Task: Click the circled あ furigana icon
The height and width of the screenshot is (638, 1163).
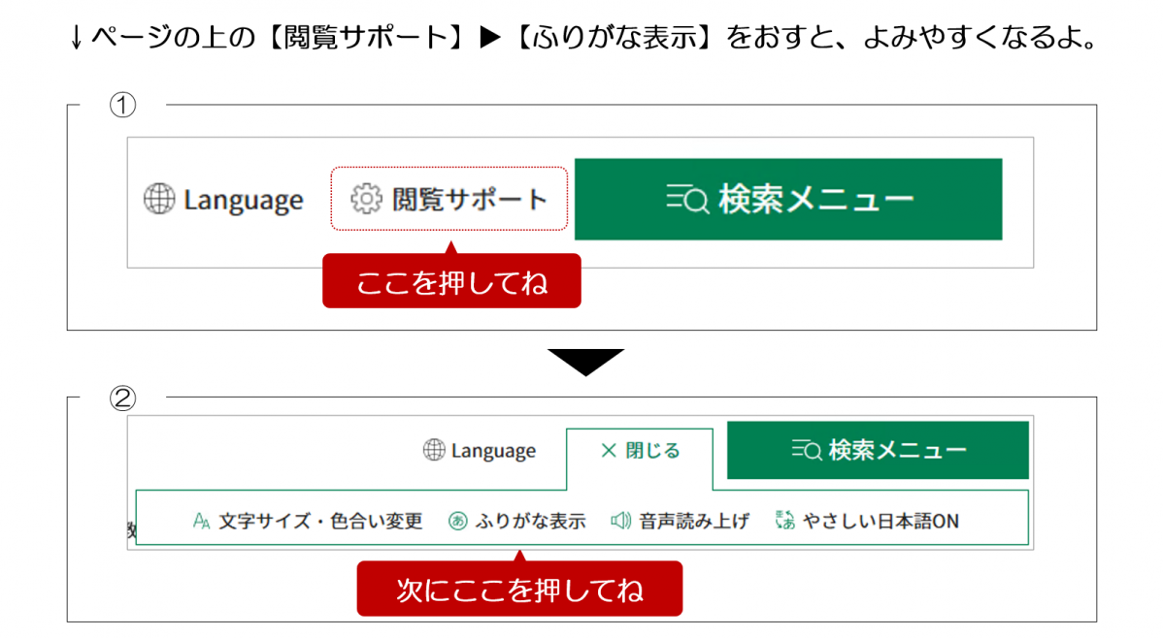Action: tap(457, 521)
